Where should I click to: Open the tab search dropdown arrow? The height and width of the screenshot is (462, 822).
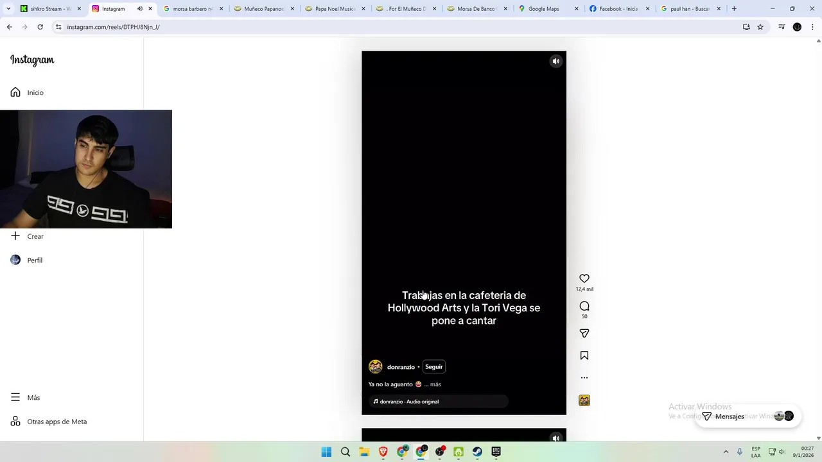[8, 9]
